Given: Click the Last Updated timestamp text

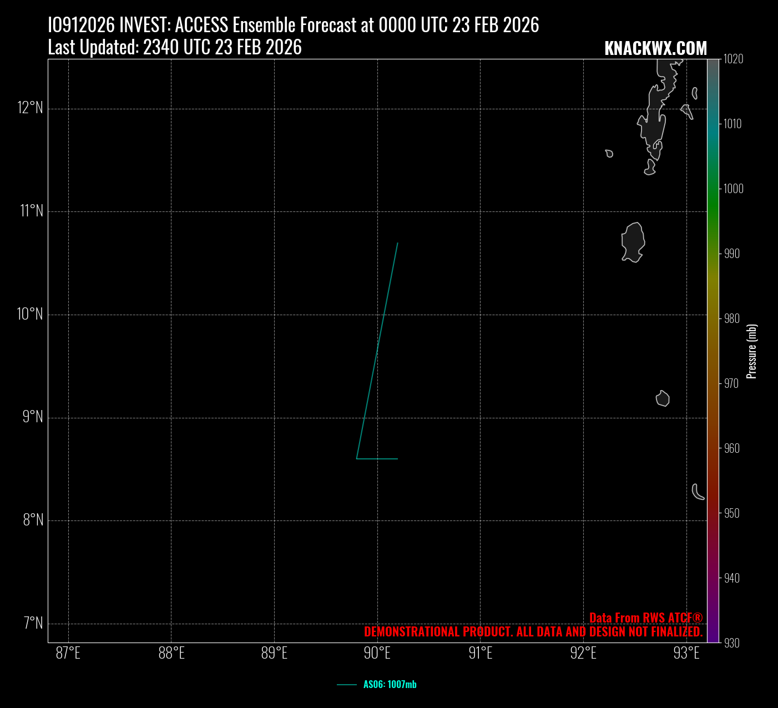Looking at the screenshot, I should [175, 48].
